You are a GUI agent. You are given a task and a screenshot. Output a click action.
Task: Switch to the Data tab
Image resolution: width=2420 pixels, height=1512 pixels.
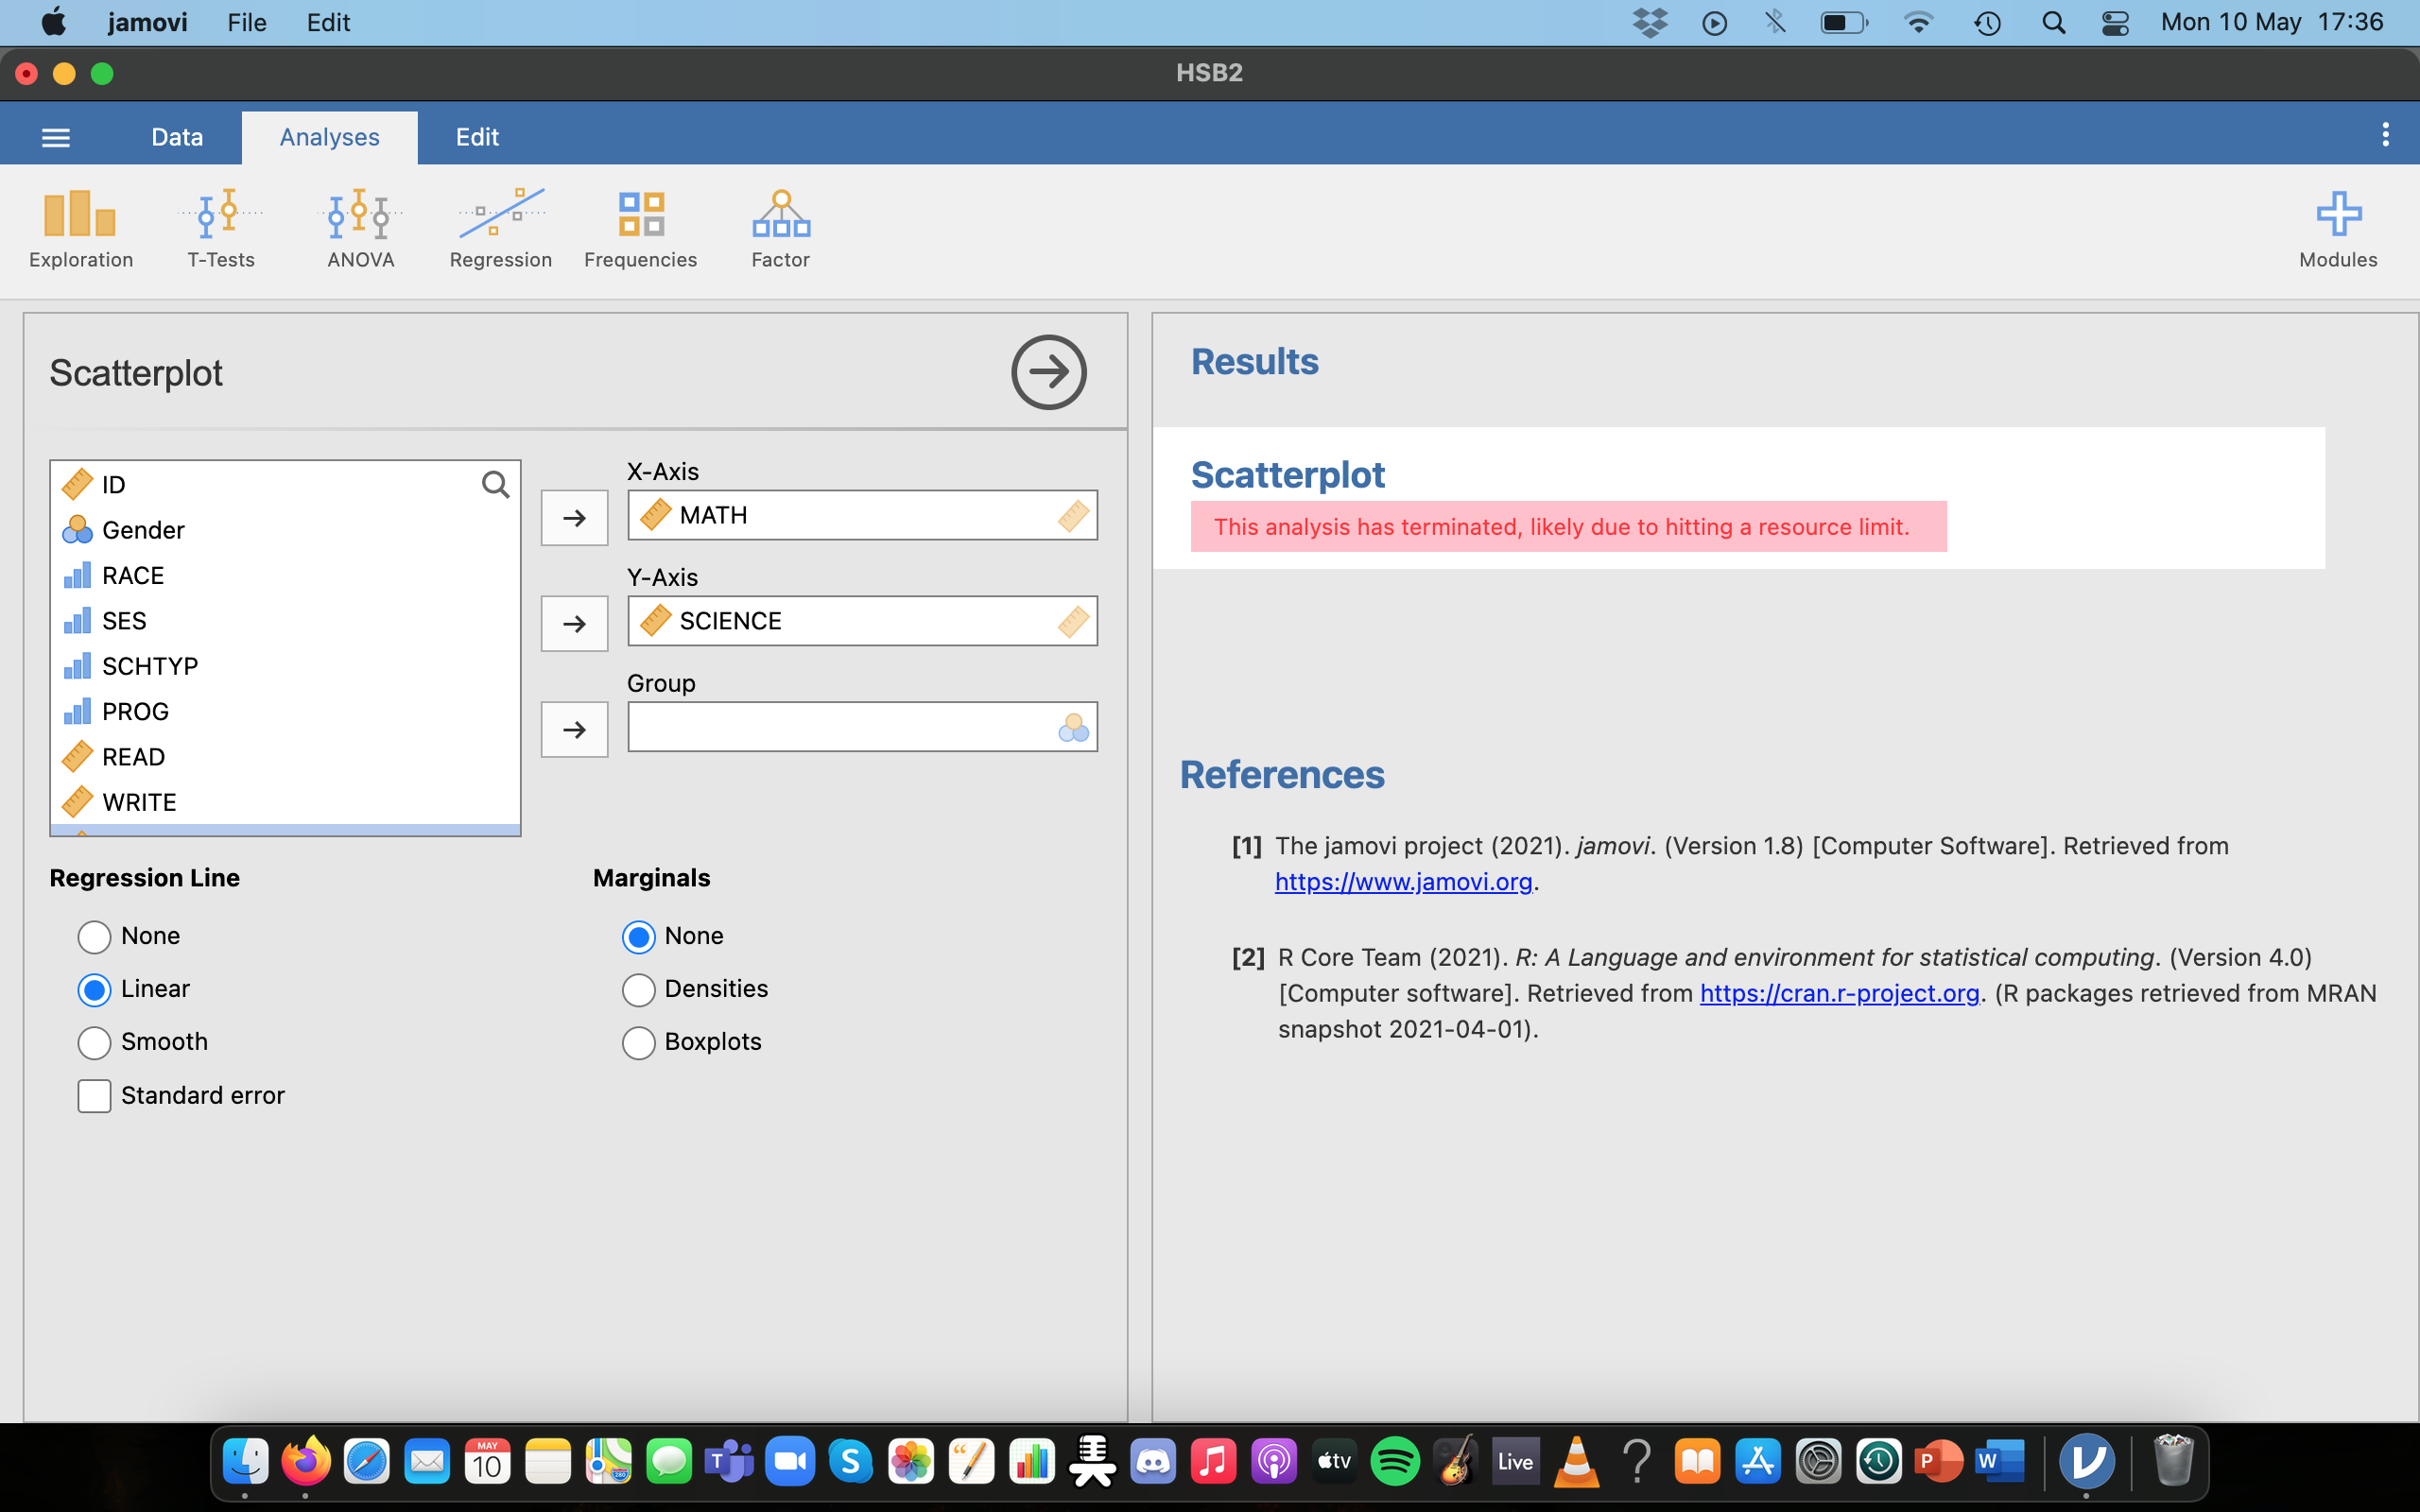(177, 137)
